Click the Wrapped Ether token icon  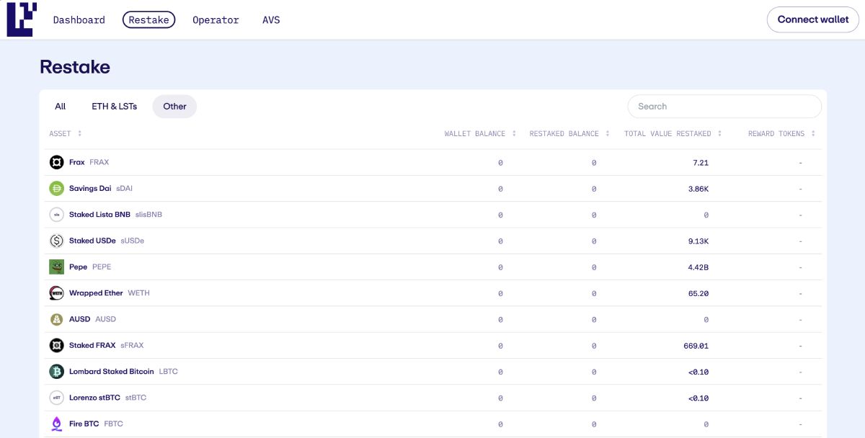[57, 293]
